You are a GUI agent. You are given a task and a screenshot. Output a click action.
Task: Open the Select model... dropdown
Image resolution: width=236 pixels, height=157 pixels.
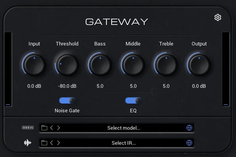pos(124,128)
